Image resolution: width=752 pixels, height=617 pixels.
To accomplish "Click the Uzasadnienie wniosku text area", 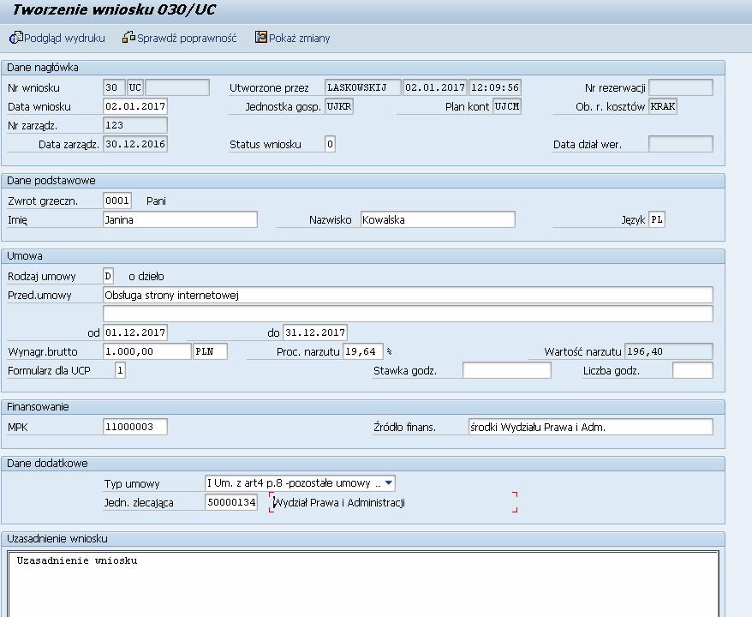I will 363,584.
